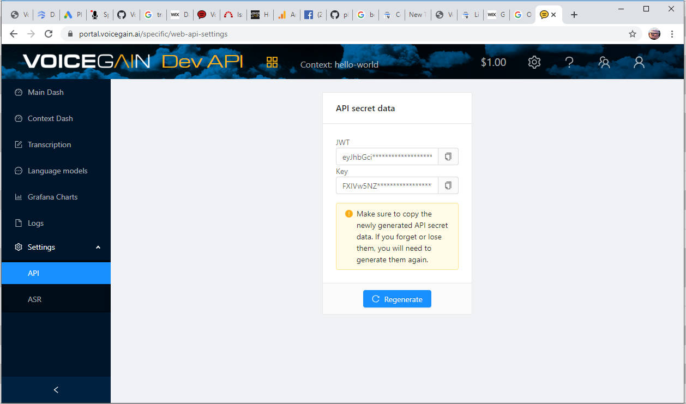Screen dimensions: 686x404
Task: Bookmark this page with the star icon
Action: [x=633, y=34]
